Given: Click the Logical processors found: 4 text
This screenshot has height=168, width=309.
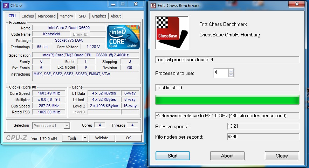Looking at the screenshot, I should point(184,60).
